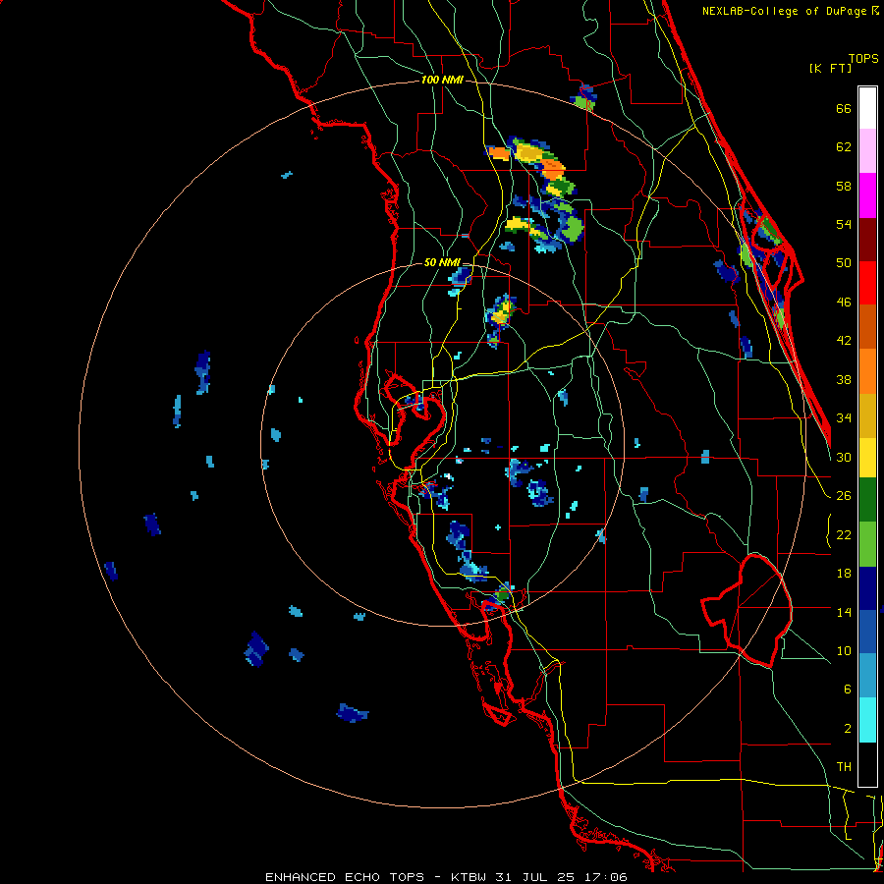Click the legend value "18"

844,574
